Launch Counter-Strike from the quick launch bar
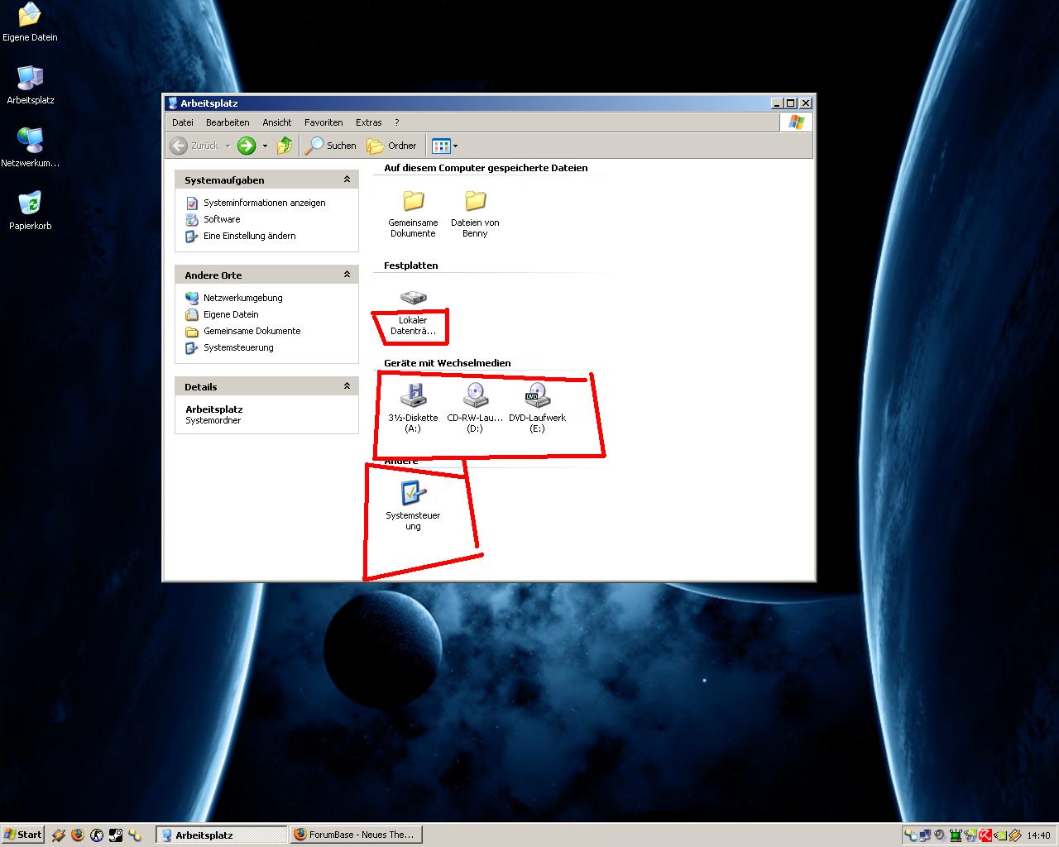The image size is (1059, 847). coord(97,835)
